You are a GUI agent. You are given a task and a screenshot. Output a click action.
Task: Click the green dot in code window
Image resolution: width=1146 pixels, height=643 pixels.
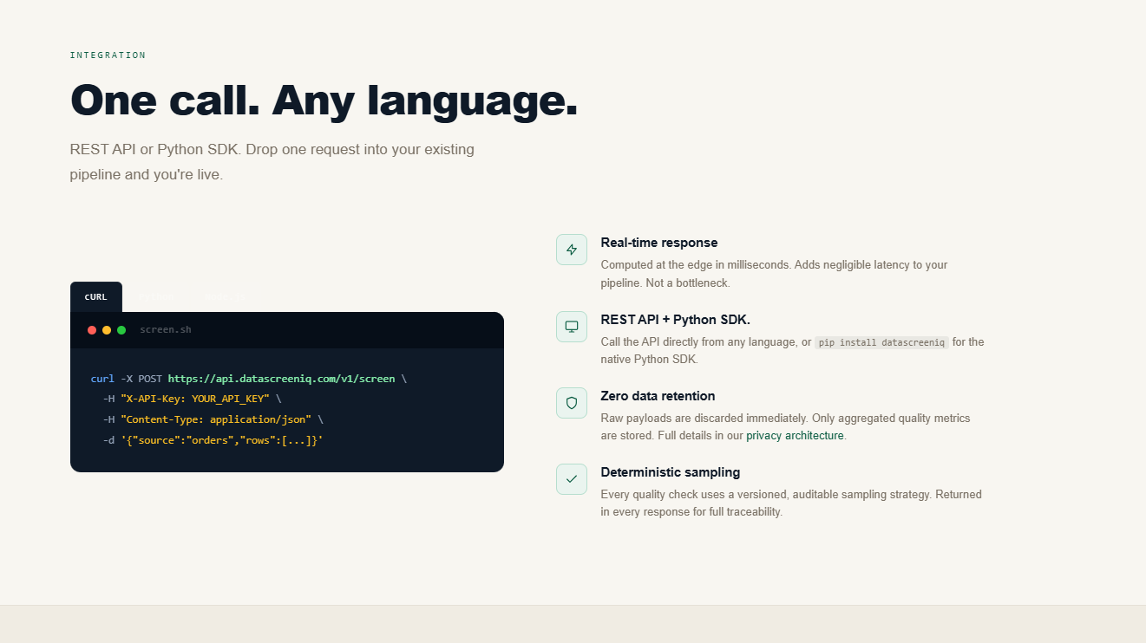click(x=121, y=330)
